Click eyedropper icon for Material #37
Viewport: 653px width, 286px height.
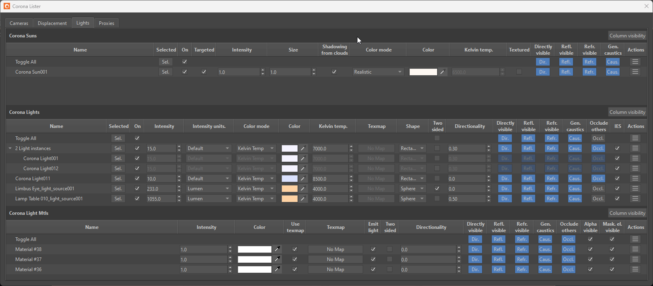(277, 259)
